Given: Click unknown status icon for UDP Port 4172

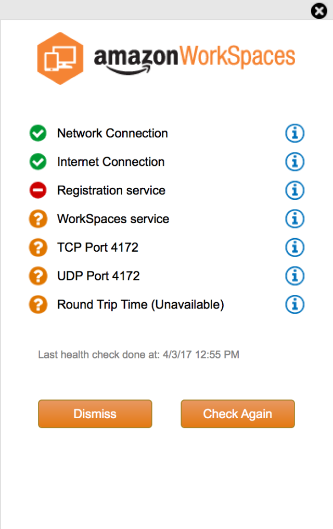Looking at the screenshot, I should [x=38, y=276].
